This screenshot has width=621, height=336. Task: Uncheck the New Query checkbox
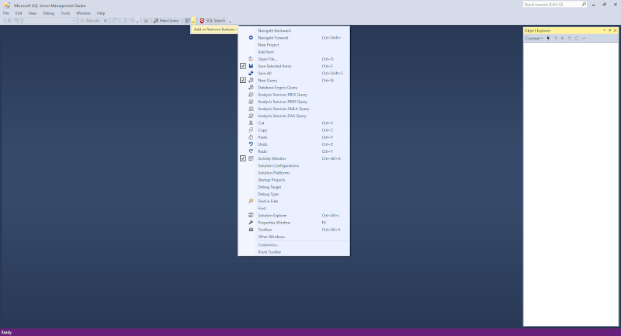point(243,81)
